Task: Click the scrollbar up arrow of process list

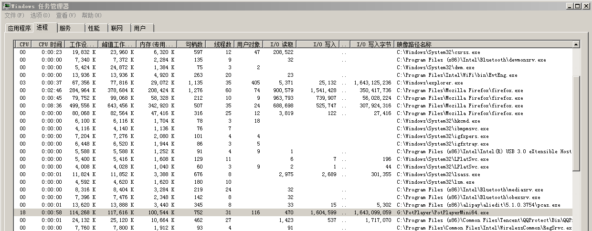Action: (x=576, y=44)
